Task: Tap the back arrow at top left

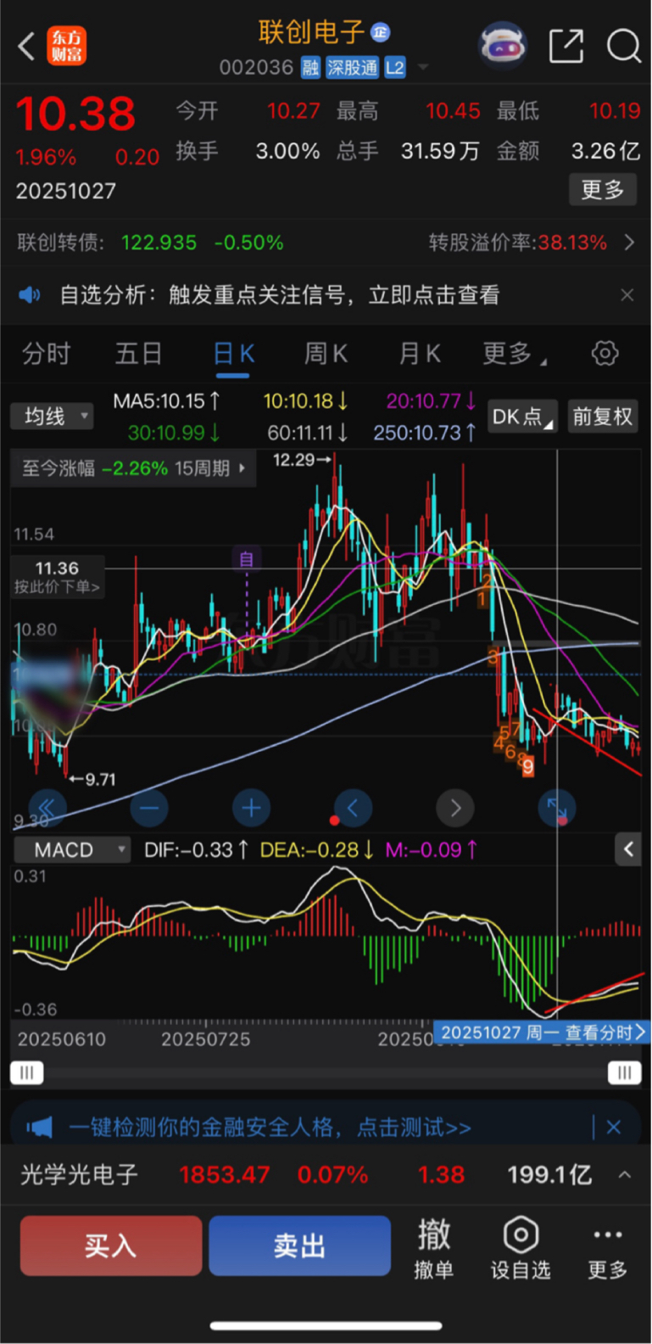Action: 26,46
